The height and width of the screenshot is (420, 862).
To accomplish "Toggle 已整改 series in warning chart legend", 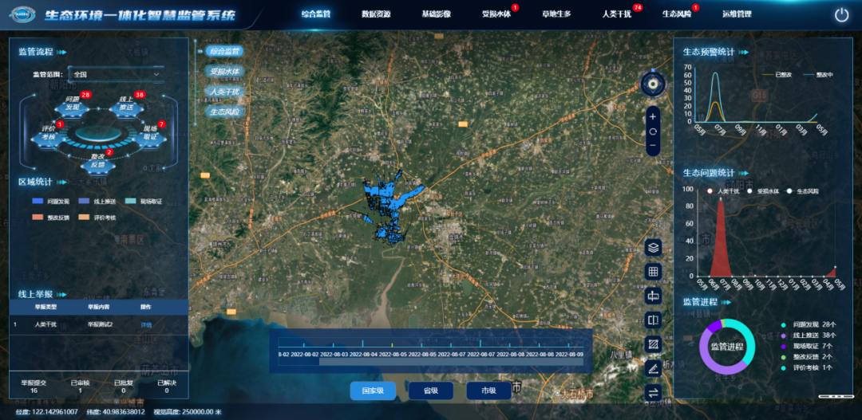I will point(777,74).
